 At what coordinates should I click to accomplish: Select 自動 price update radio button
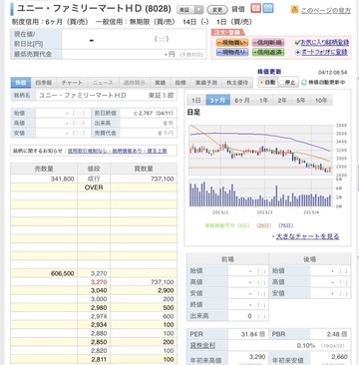[x=262, y=83]
